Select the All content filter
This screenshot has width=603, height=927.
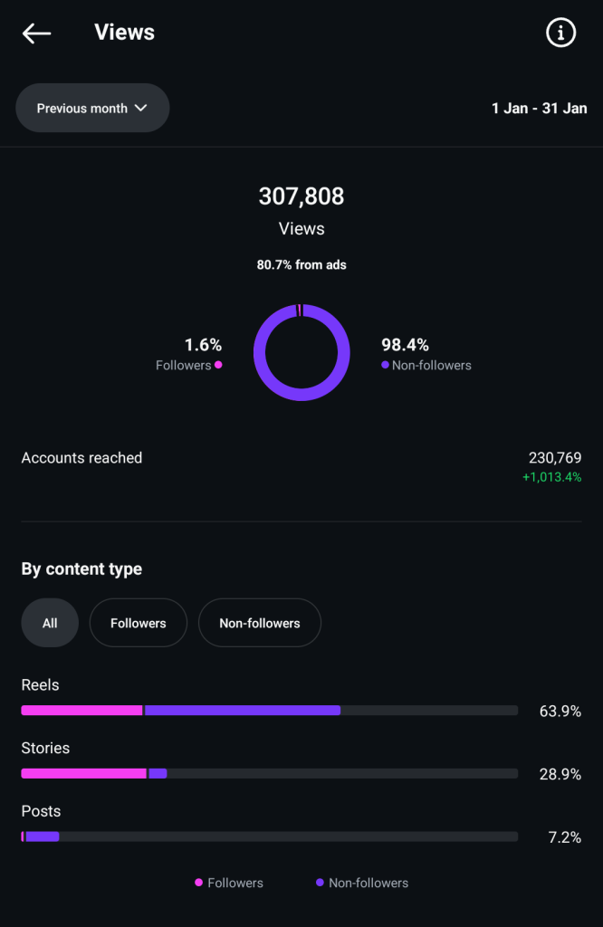tap(50, 623)
